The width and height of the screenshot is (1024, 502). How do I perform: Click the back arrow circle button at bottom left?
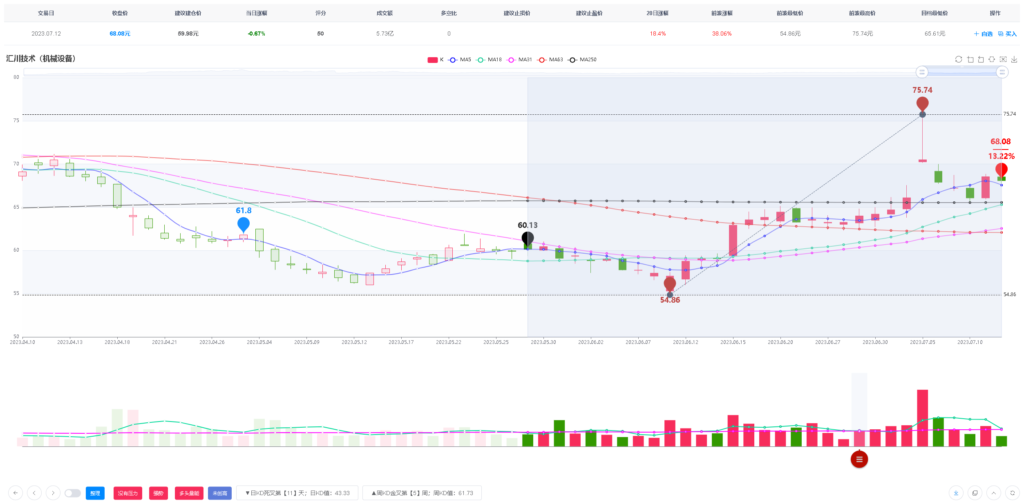tap(16, 493)
